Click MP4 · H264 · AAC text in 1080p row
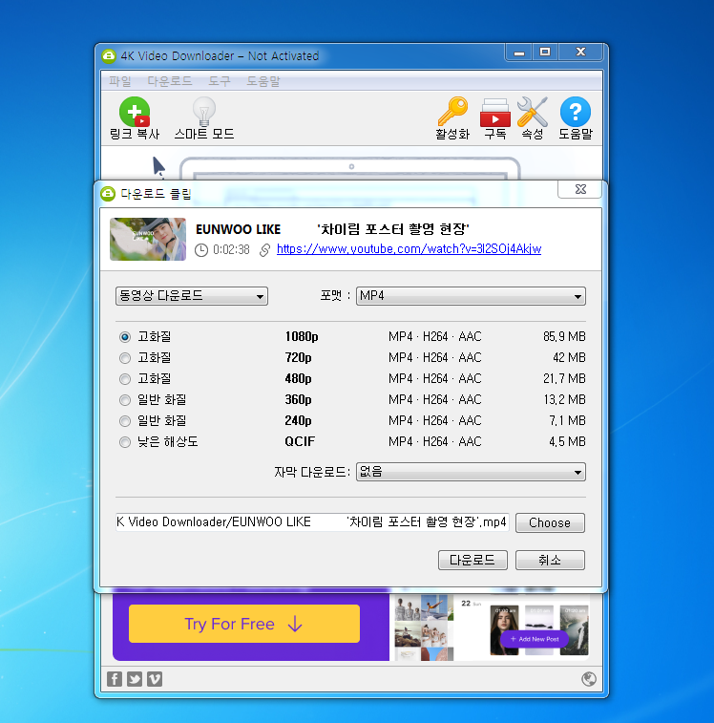Image resolution: width=714 pixels, height=723 pixels. click(434, 336)
